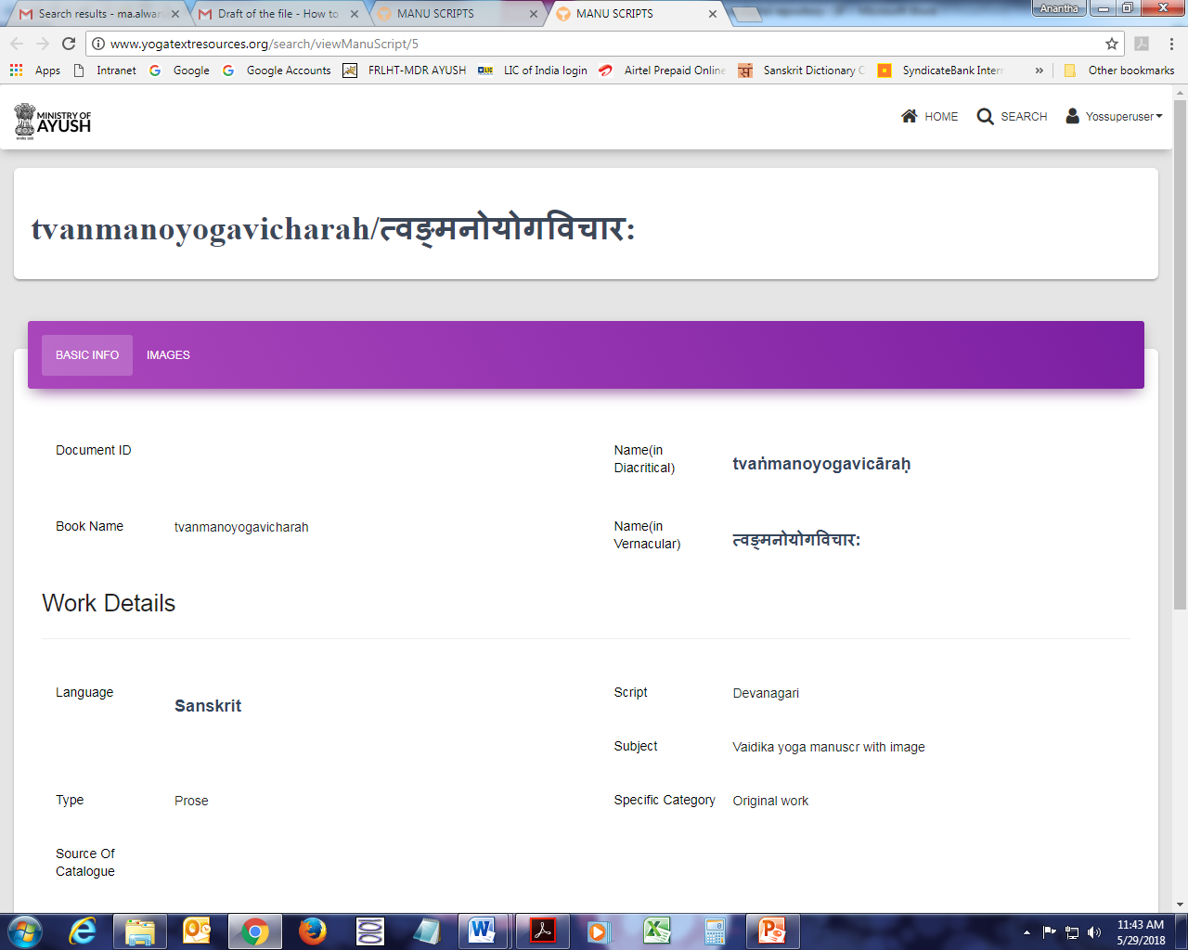Switch to the IMAGES tab
The width and height of the screenshot is (1188, 950).
(168, 355)
